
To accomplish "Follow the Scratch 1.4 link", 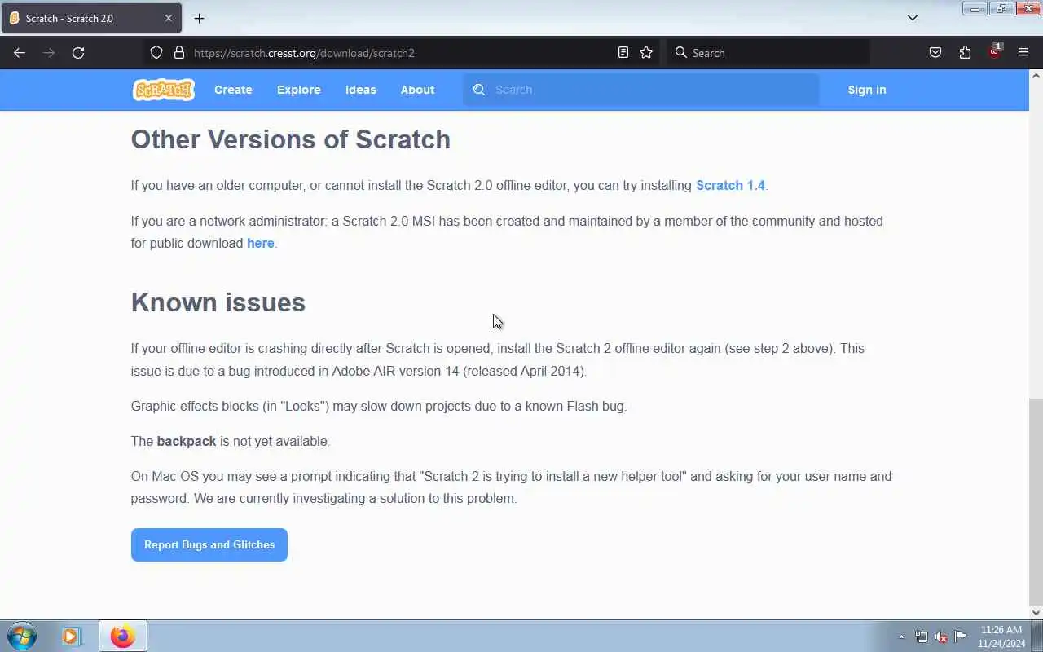I will [x=730, y=185].
